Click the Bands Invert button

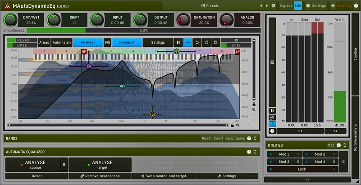(x=219, y=138)
